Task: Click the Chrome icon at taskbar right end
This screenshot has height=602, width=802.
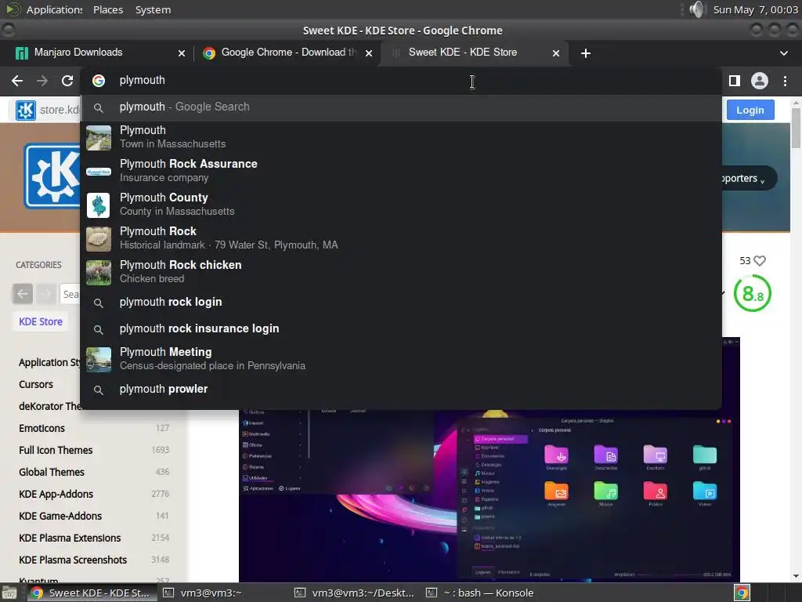Action: point(742,593)
